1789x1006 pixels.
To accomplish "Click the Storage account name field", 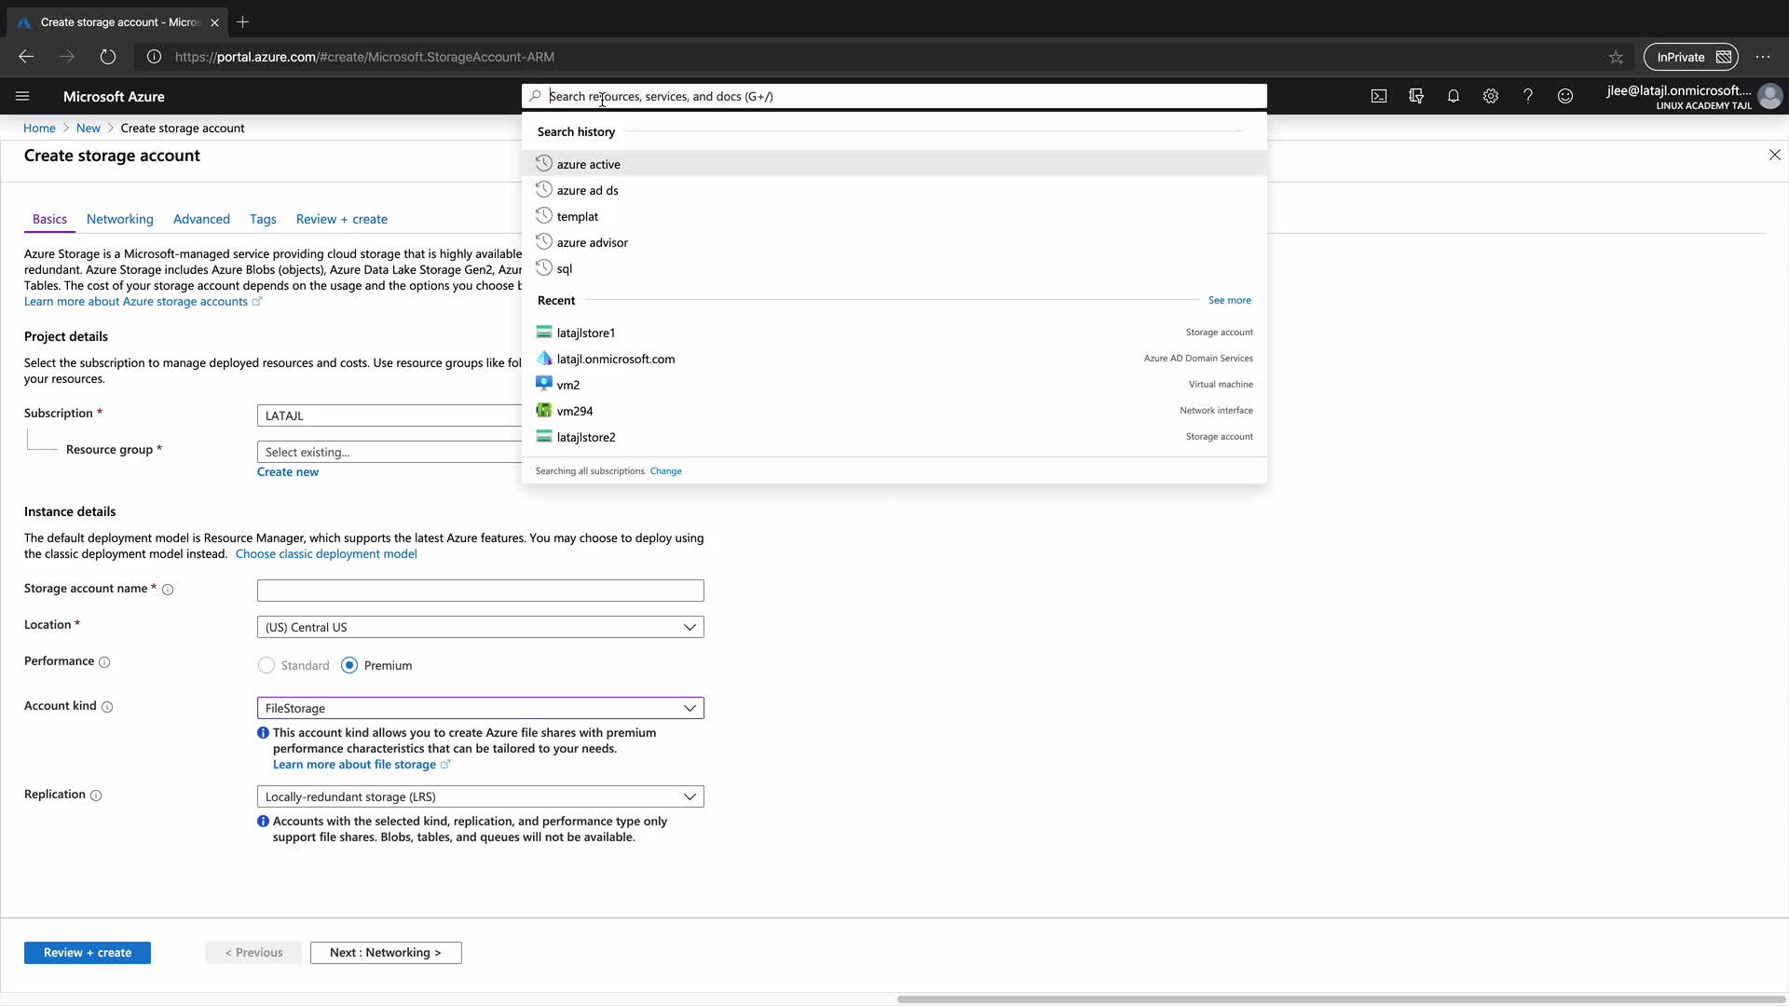I will [480, 591].
